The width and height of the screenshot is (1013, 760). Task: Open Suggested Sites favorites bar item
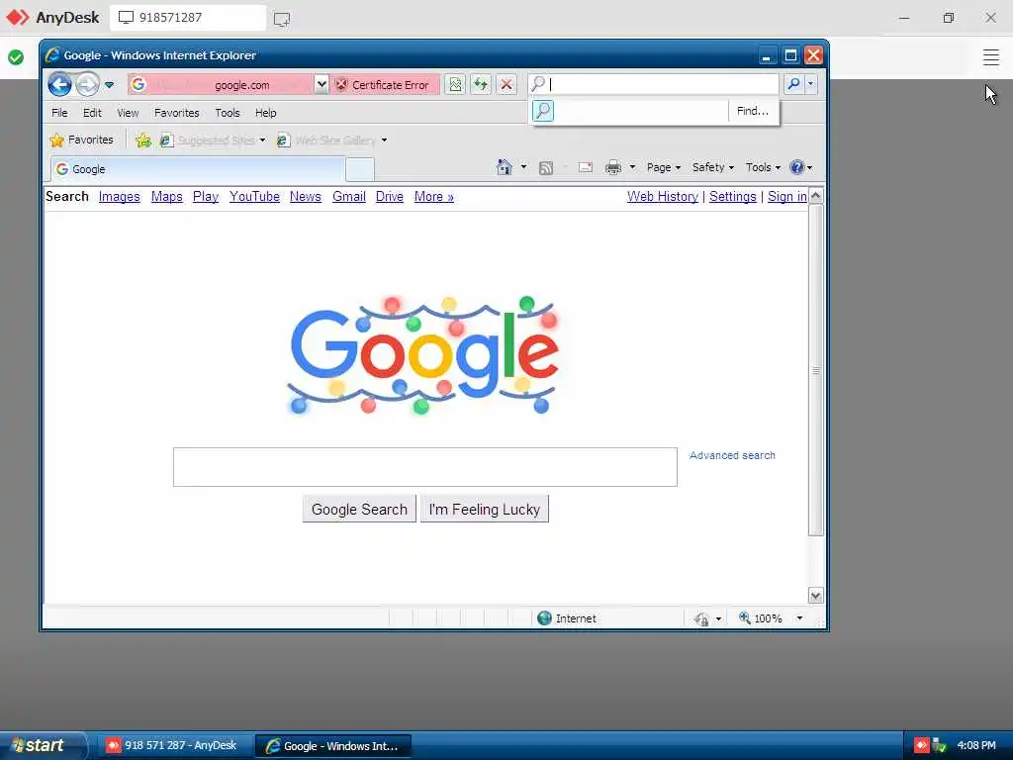pos(208,140)
